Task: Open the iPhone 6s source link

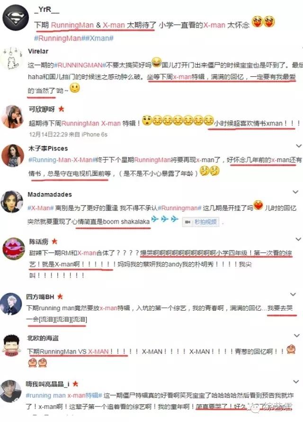Action: [x=94, y=135]
